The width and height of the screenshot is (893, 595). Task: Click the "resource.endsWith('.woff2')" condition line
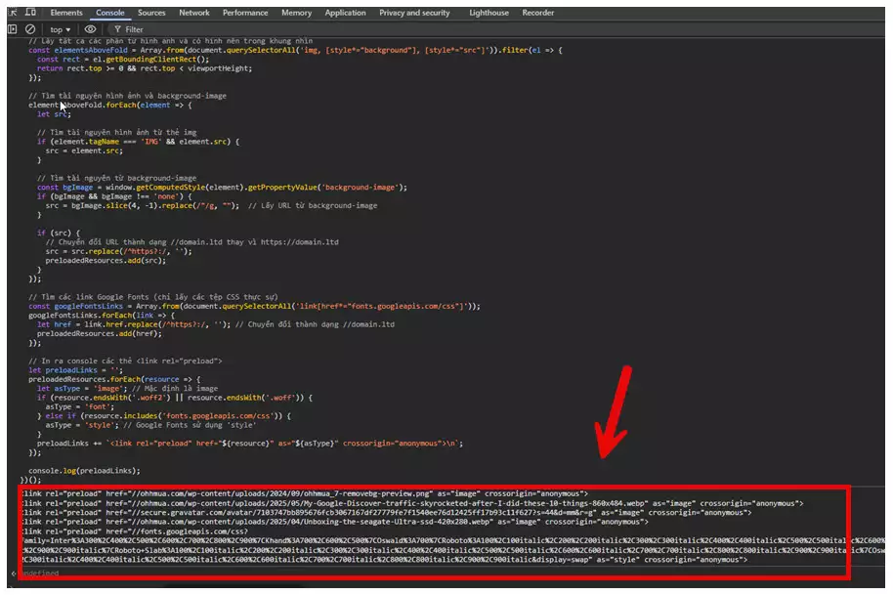(175, 397)
